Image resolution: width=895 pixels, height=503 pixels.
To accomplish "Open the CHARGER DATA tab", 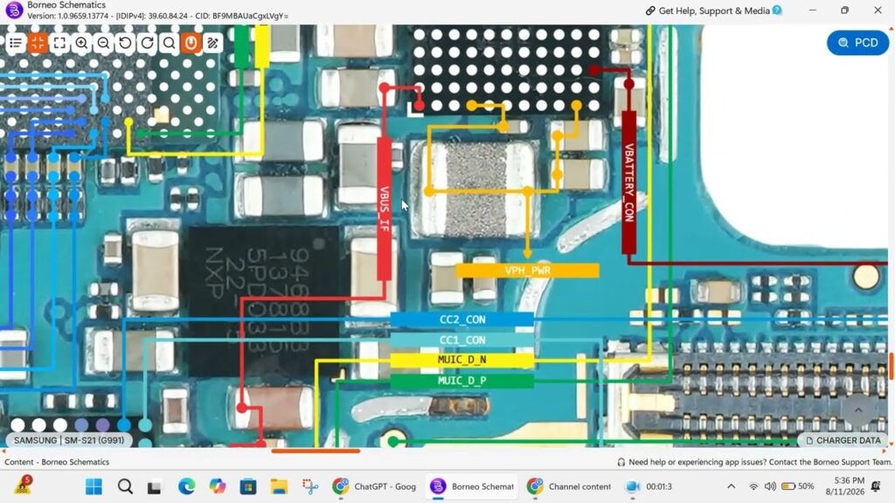I will [x=843, y=440].
